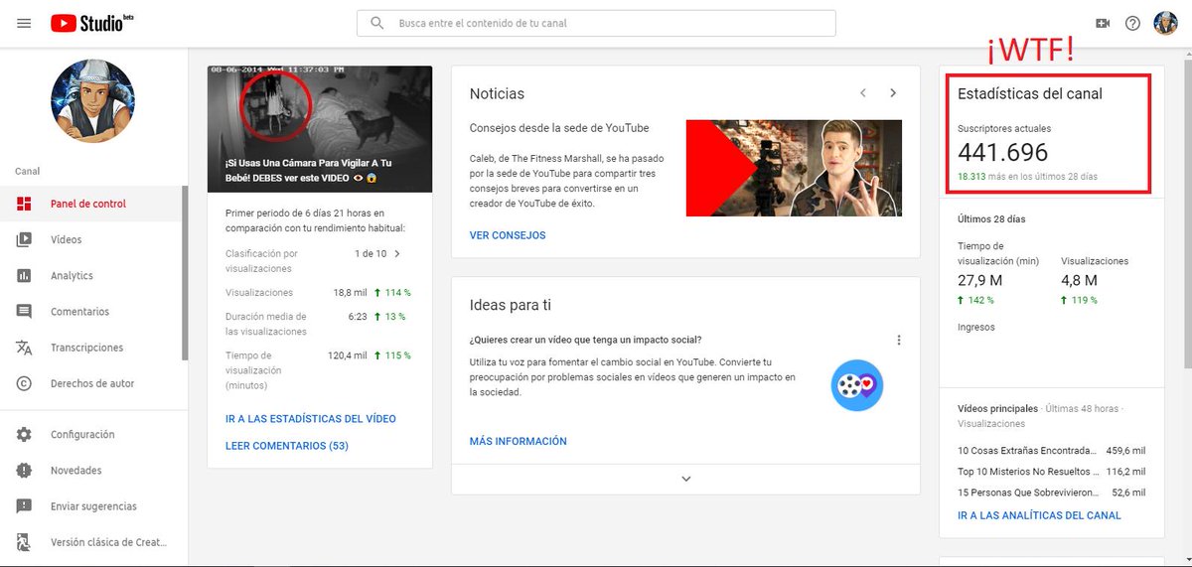1192x567 pixels.
Task: Click in the channel content search field
Action: point(596,23)
